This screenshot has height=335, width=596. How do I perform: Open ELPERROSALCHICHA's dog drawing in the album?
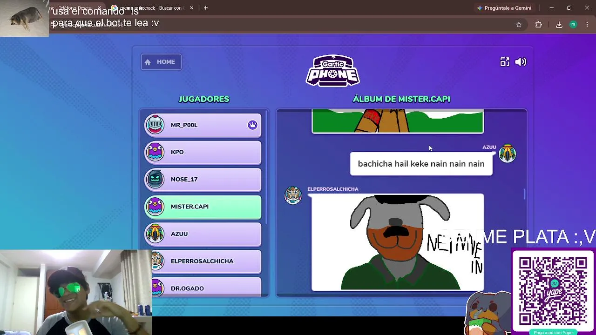(398, 242)
